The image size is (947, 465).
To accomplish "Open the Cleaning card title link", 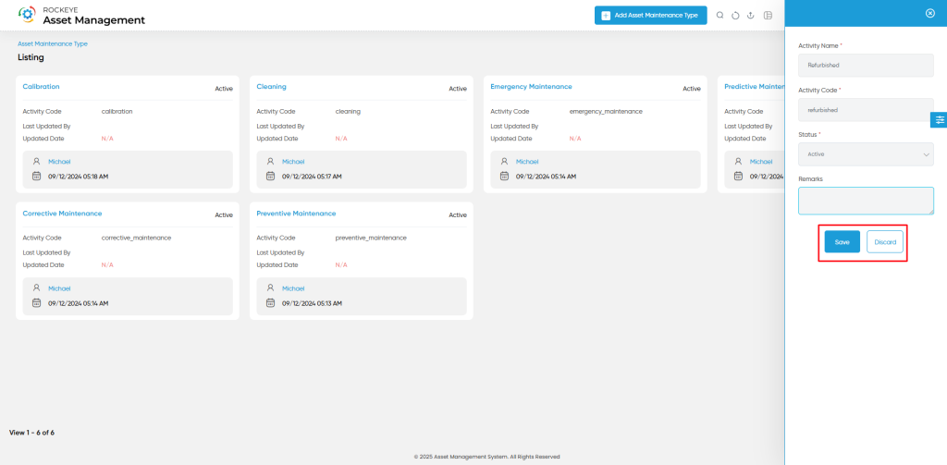I will click(x=271, y=86).
